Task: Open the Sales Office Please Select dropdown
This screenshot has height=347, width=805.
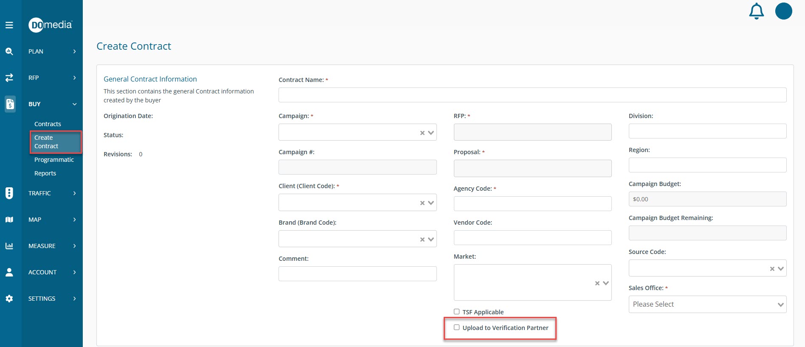Action: (707, 304)
